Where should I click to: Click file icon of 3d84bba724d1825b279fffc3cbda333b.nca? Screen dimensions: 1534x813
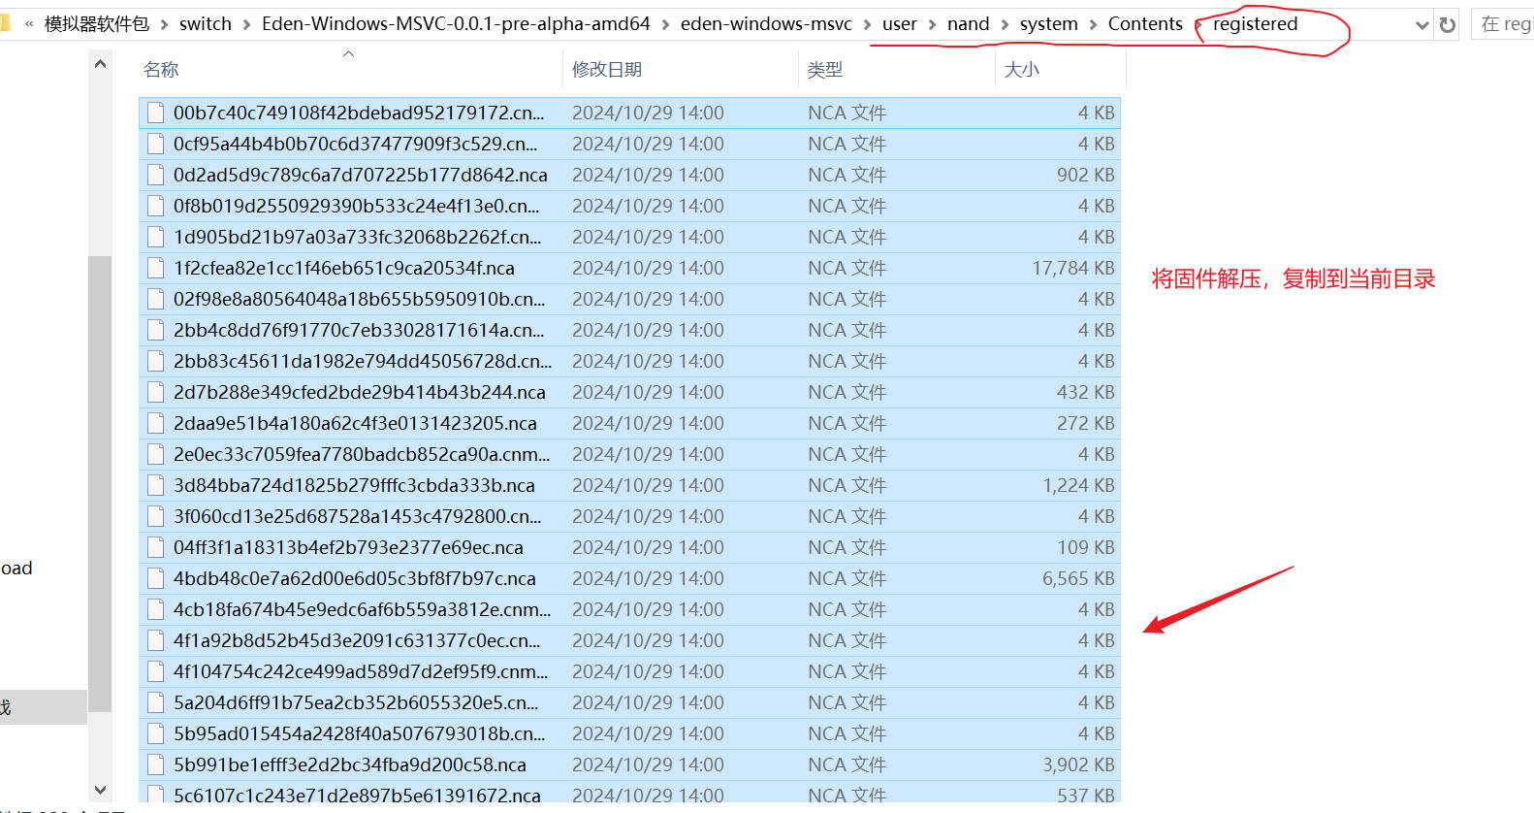coord(155,485)
